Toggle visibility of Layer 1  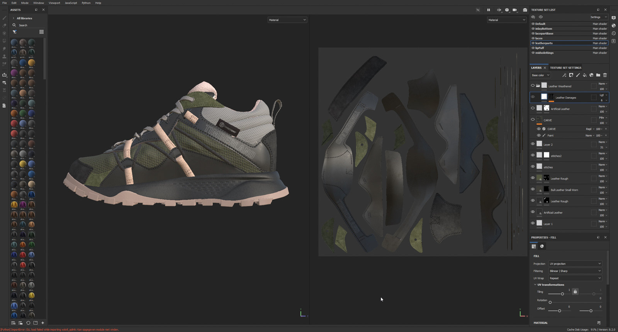click(x=533, y=223)
